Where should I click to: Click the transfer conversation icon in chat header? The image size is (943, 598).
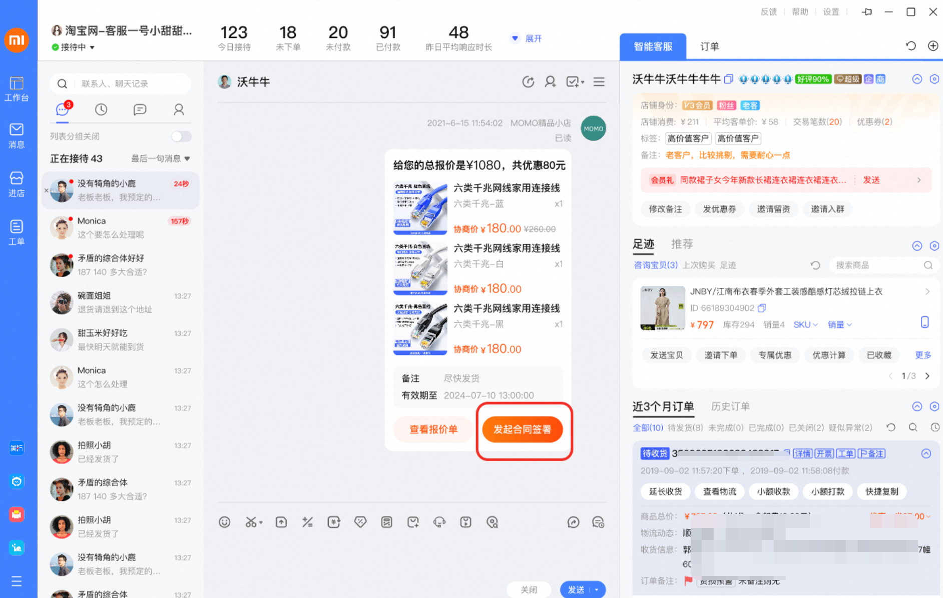tap(528, 81)
